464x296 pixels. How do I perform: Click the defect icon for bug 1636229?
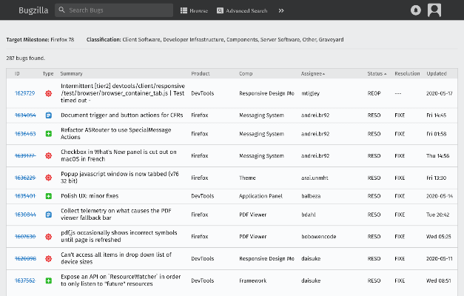[49, 178]
